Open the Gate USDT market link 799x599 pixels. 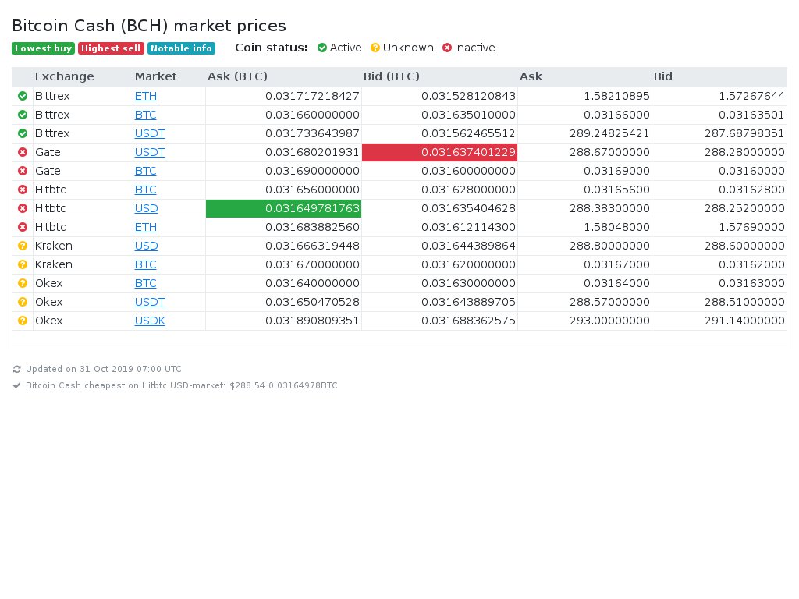click(x=150, y=152)
